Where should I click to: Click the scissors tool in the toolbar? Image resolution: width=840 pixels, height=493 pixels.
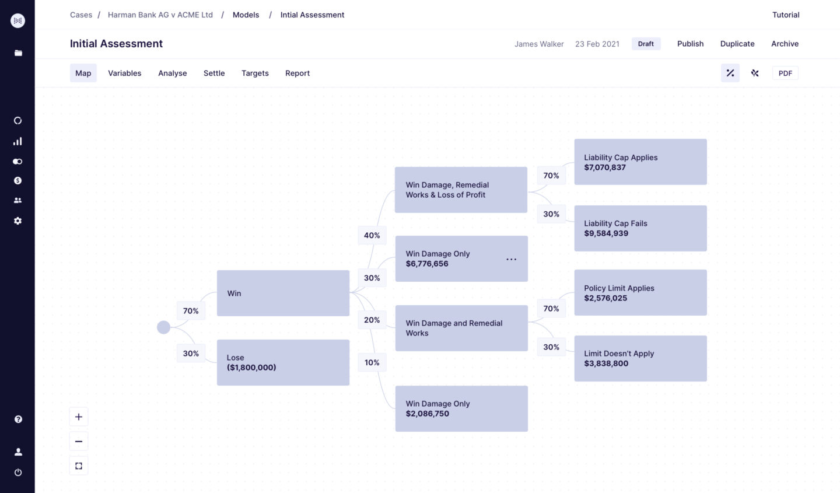coord(755,73)
